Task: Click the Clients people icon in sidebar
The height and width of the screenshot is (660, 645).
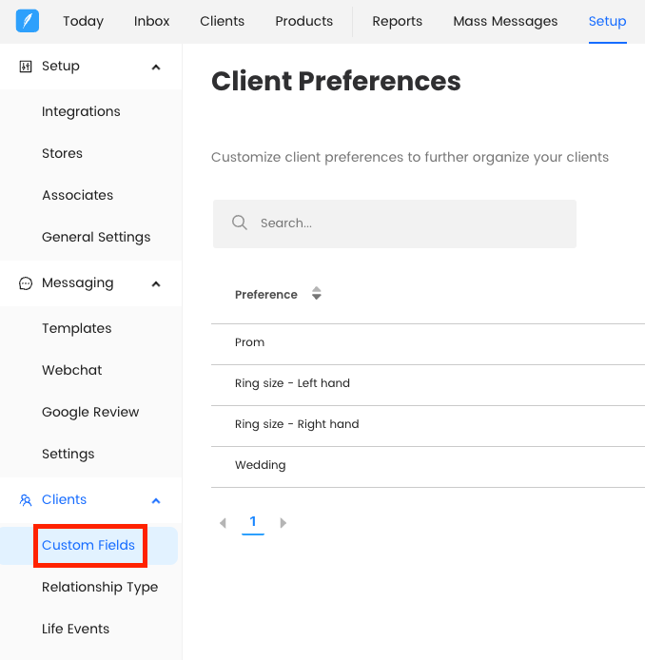Action: tap(26, 500)
